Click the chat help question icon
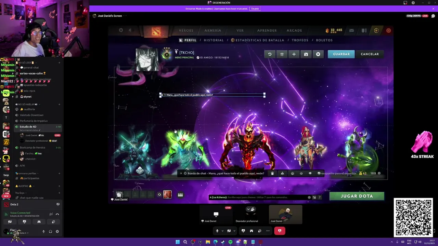This screenshot has height=246, width=438. click(320, 197)
